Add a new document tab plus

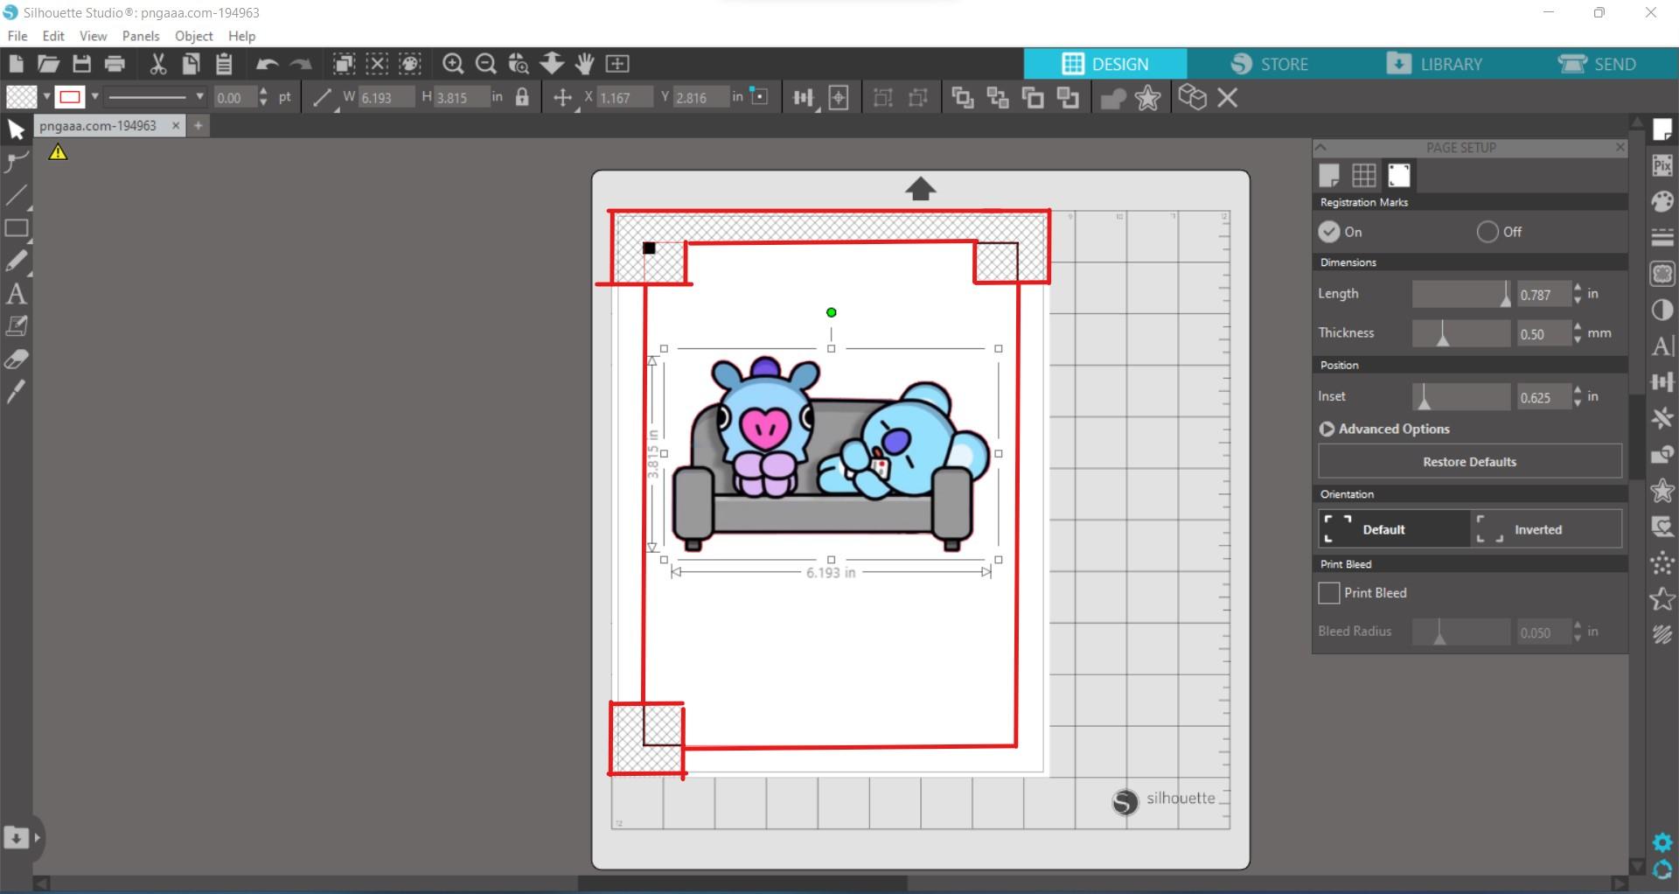199,126
